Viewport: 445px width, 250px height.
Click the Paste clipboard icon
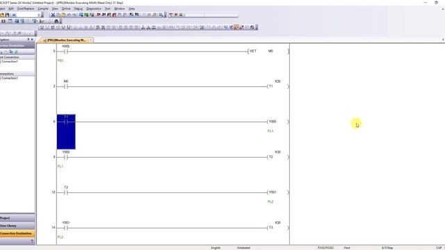pos(64,15)
